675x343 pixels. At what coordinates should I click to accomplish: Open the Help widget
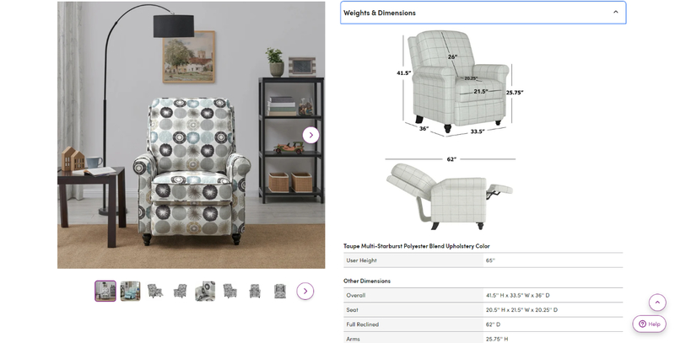(x=649, y=324)
